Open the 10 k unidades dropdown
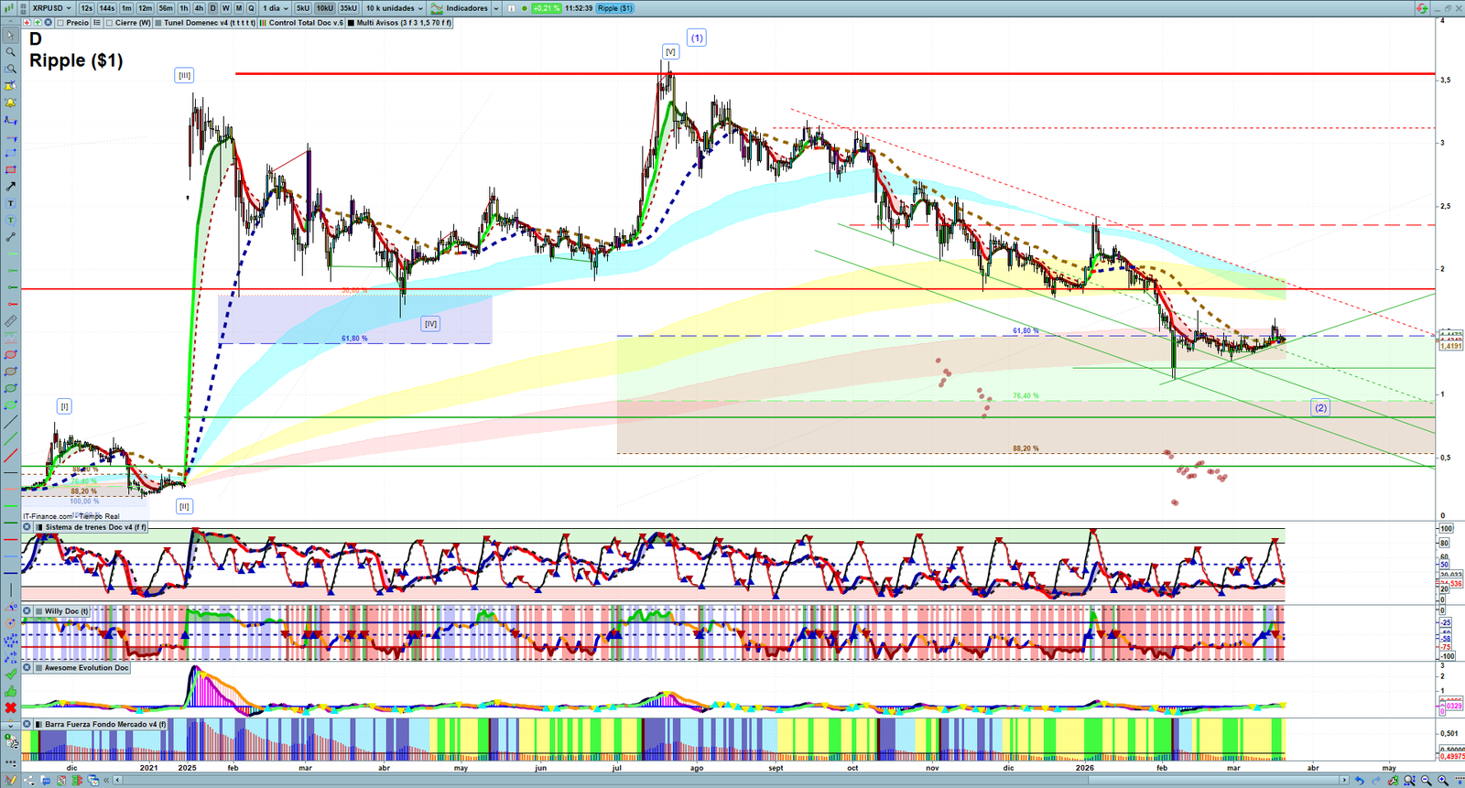Image resolution: width=1465 pixels, height=788 pixels. coord(395,8)
